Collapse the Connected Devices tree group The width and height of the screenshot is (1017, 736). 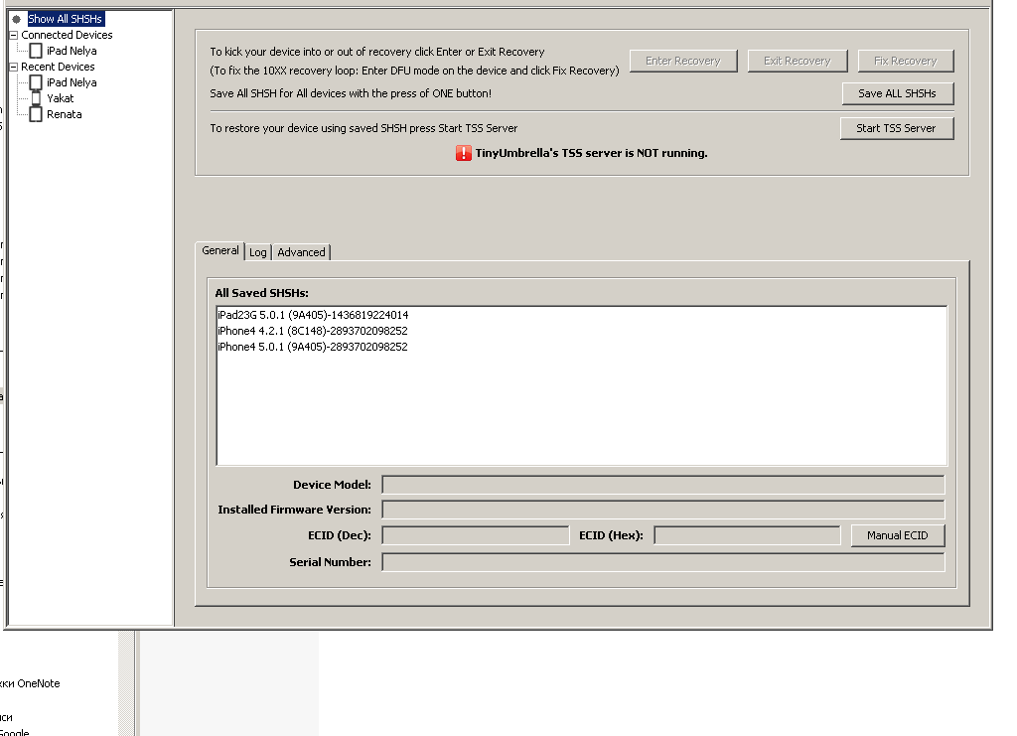point(13,35)
